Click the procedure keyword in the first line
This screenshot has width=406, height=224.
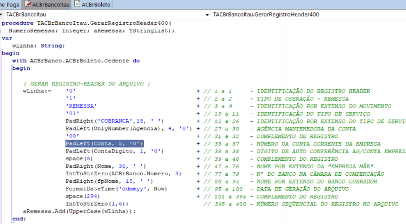(18, 23)
